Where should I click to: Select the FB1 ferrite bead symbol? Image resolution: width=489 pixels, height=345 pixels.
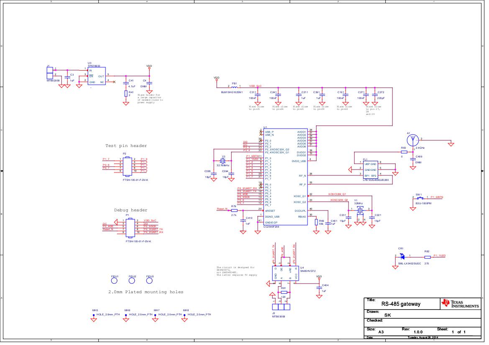click(x=235, y=88)
